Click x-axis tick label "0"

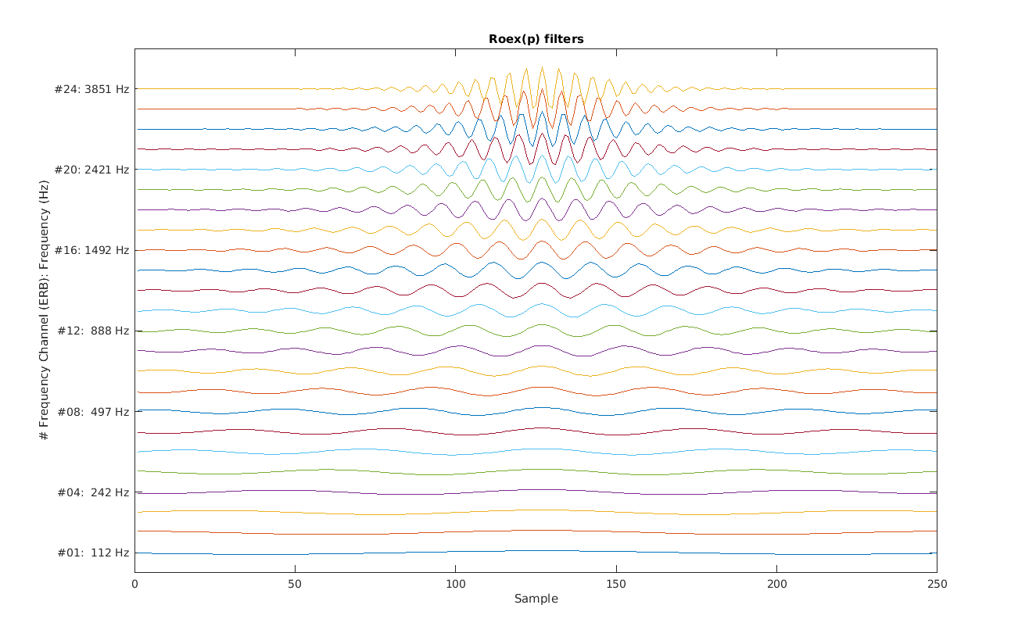click(x=135, y=584)
